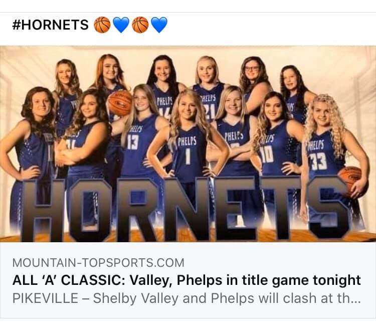Screen dimensions: 376x325
Task: Click the truncated ellipsis ending the description
Action: pyautogui.click(x=355, y=300)
